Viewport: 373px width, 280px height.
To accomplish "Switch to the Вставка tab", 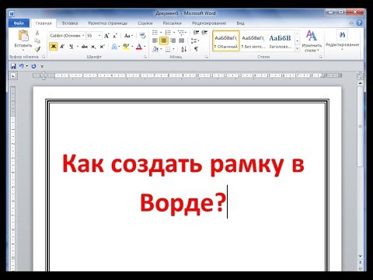I will (x=70, y=23).
